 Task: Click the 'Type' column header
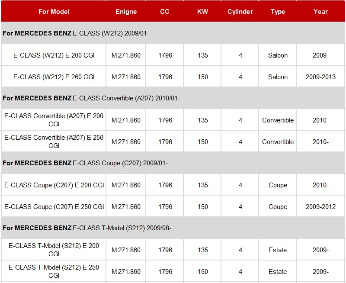pyautogui.click(x=278, y=12)
